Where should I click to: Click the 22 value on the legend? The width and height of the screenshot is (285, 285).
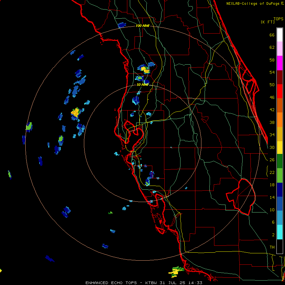272,172
